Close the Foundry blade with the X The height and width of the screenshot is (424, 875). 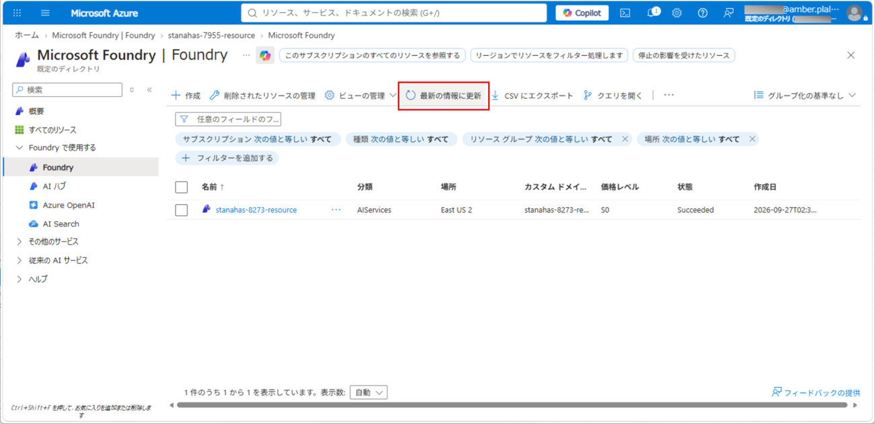coord(851,55)
